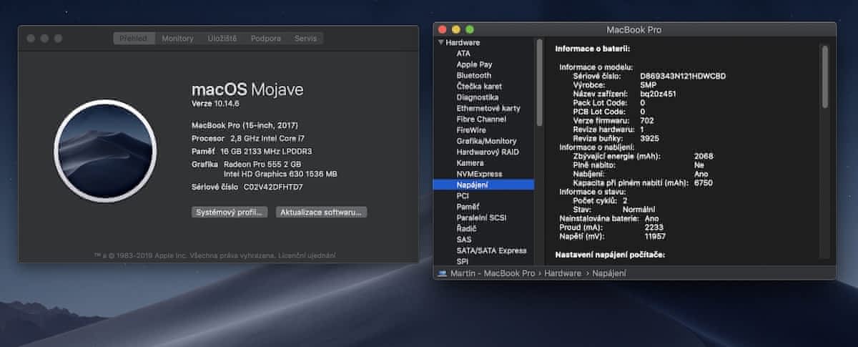Select SAS in sidebar
The width and height of the screenshot is (858, 347).
click(x=463, y=240)
